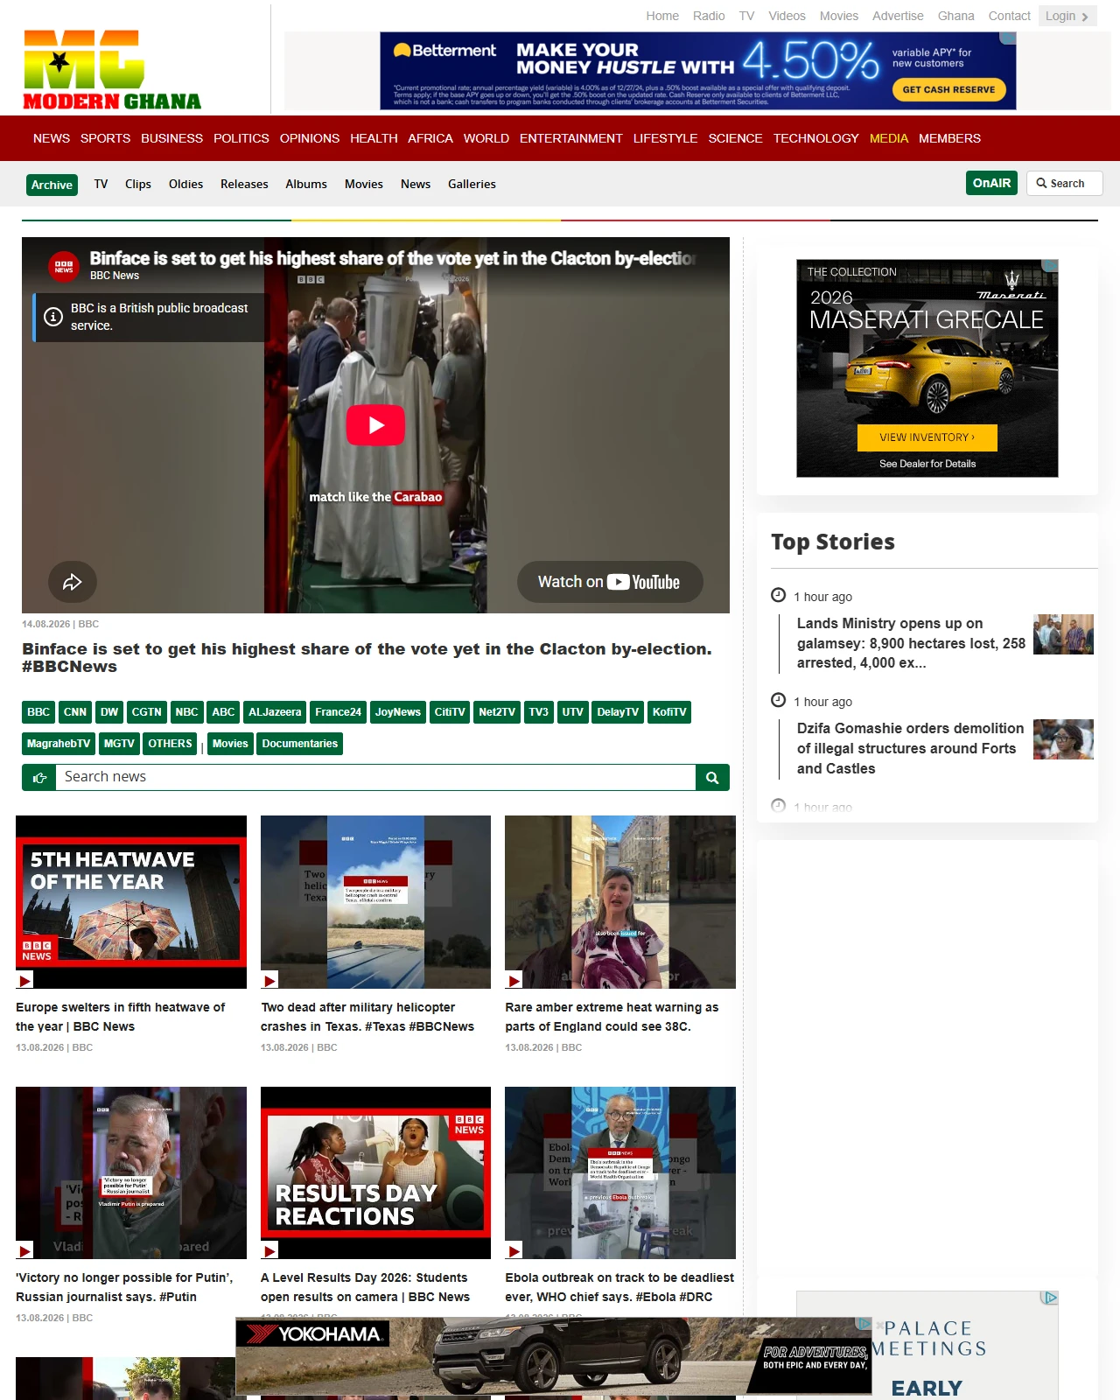This screenshot has width=1120, height=1400.
Task: Click View Inventory on Maserati ad
Action: [x=927, y=437]
